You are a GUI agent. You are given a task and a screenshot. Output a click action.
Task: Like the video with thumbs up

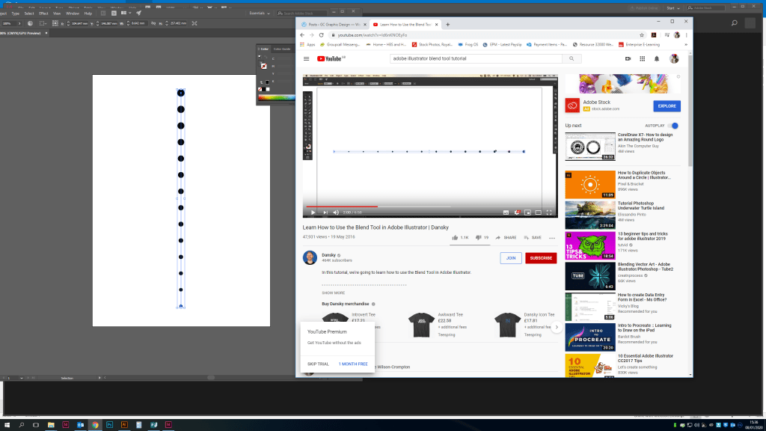(455, 237)
